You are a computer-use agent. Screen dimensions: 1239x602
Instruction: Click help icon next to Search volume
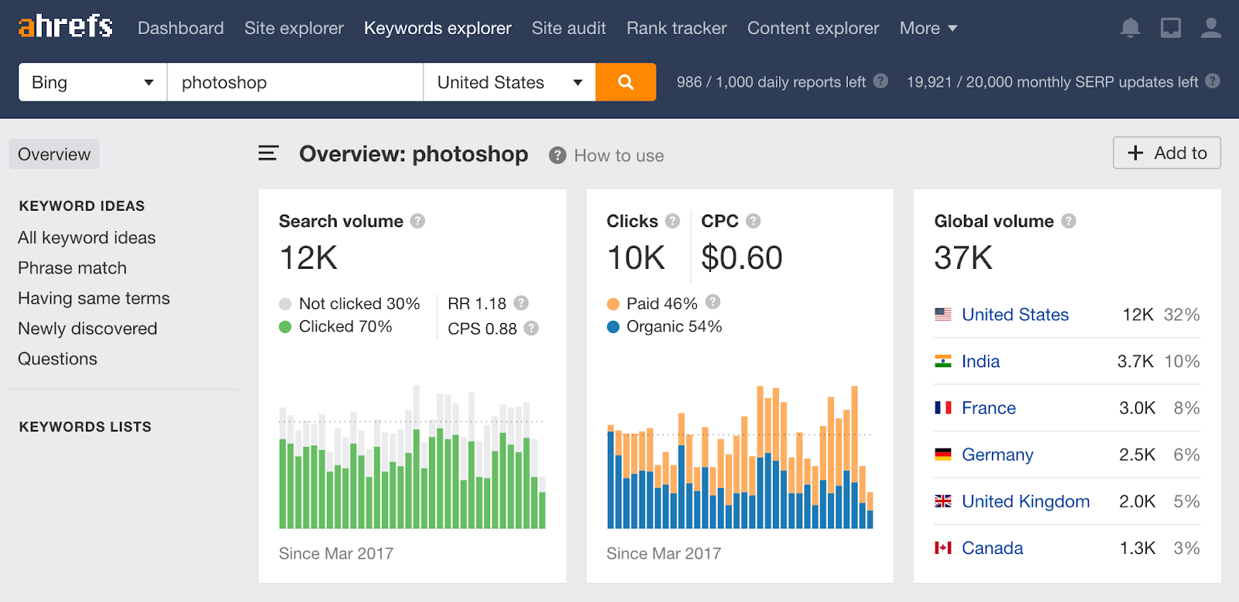(x=417, y=221)
